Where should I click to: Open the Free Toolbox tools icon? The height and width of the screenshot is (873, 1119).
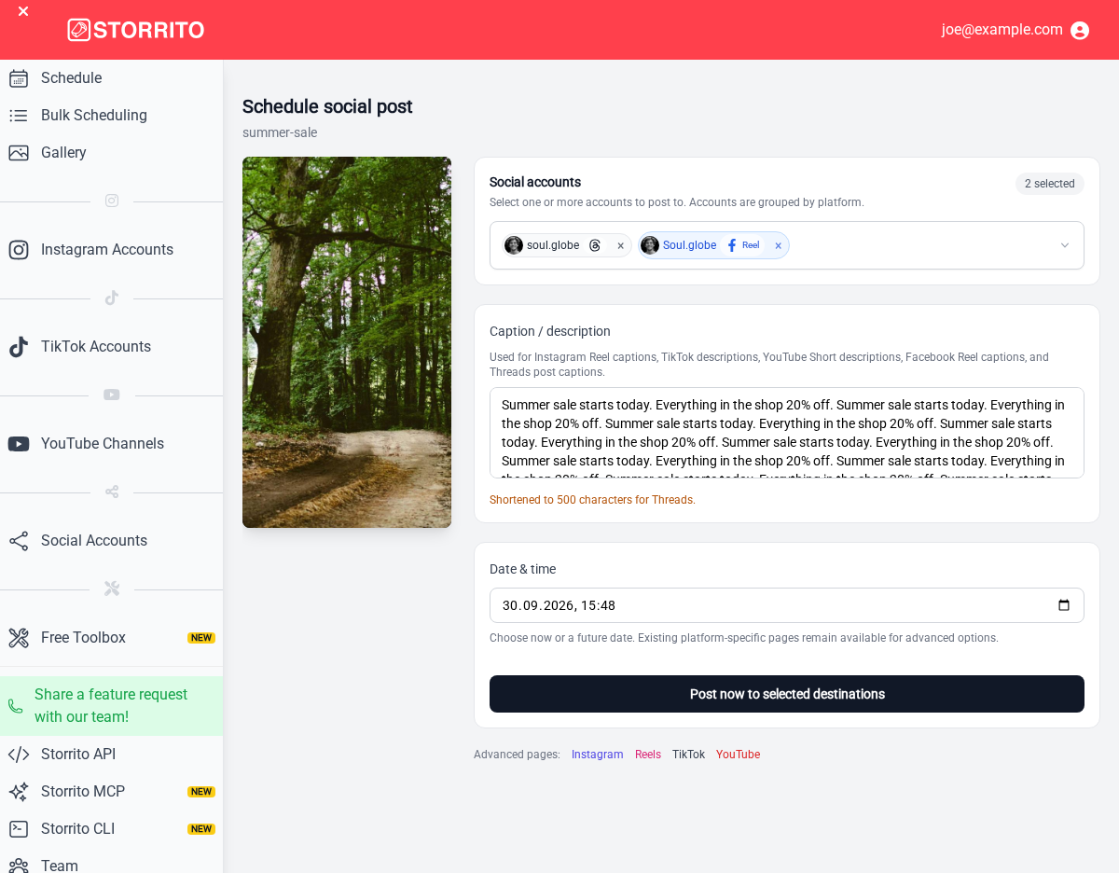19,638
